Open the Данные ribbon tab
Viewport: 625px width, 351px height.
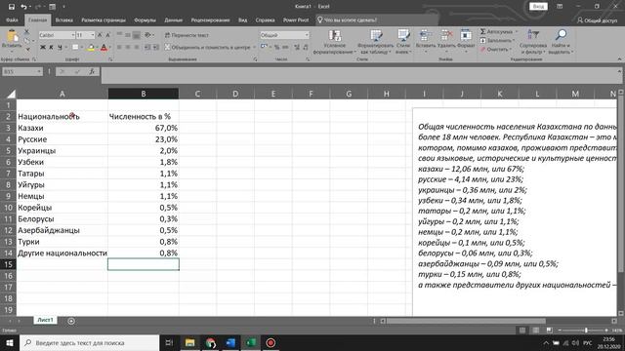(x=174, y=19)
